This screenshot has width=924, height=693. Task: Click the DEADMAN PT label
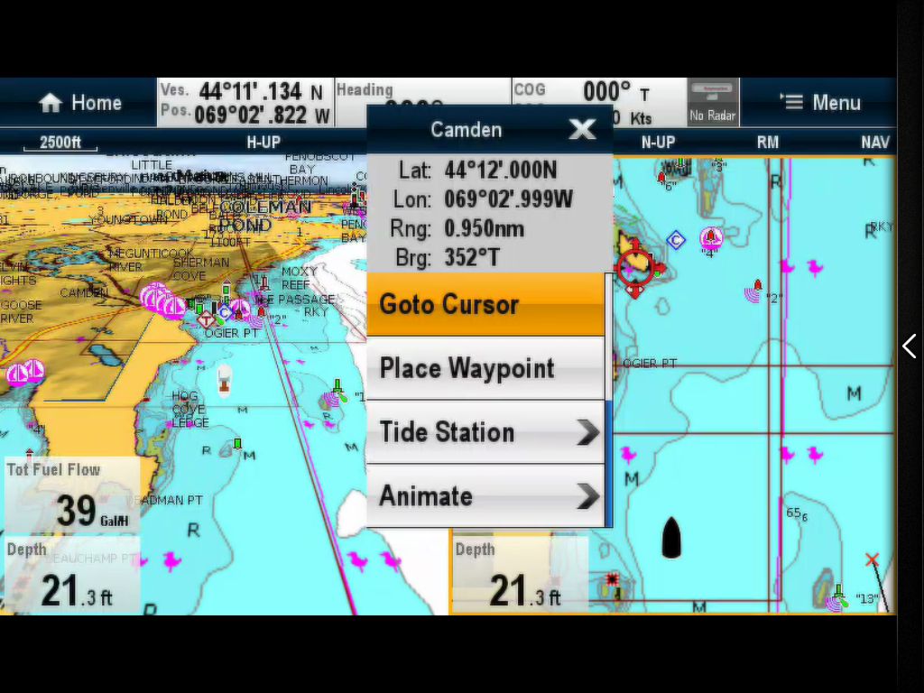click(x=166, y=500)
